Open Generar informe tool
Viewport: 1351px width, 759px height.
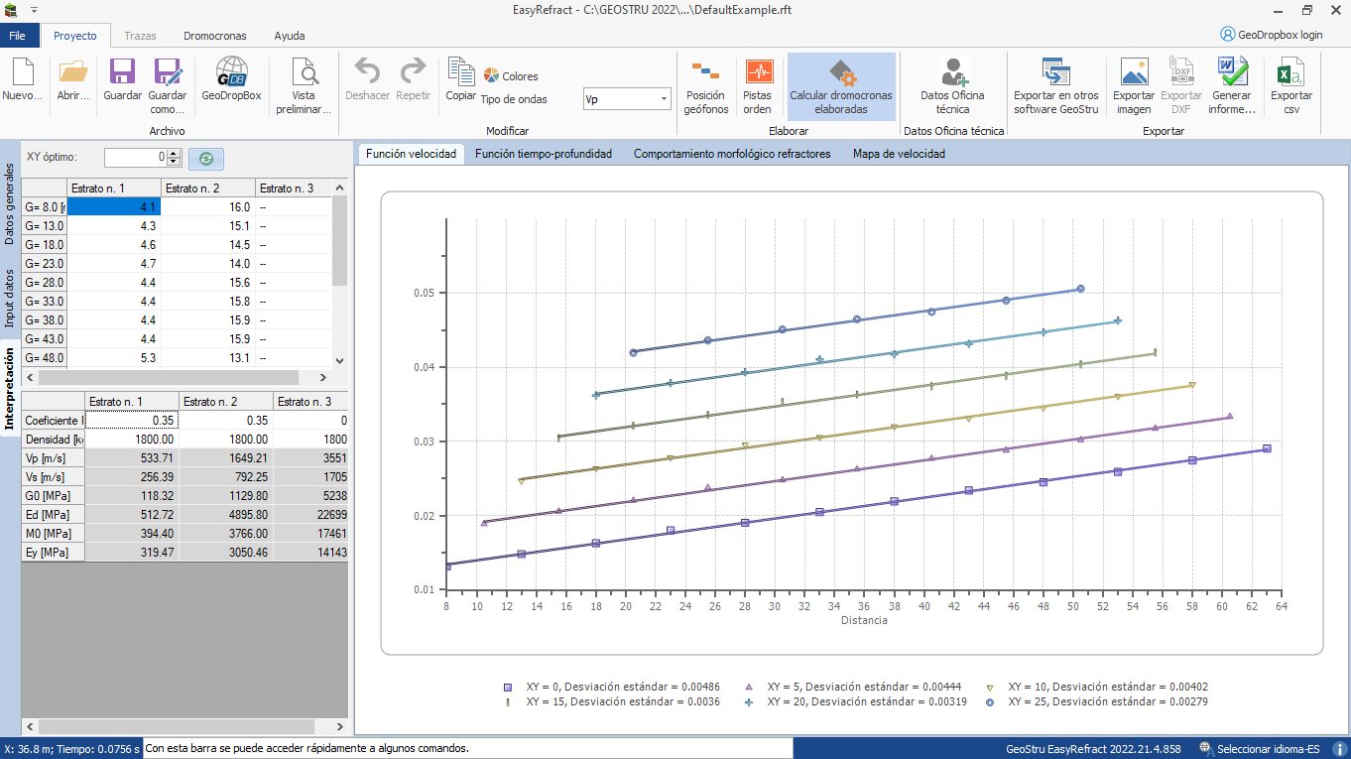point(1232,86)
